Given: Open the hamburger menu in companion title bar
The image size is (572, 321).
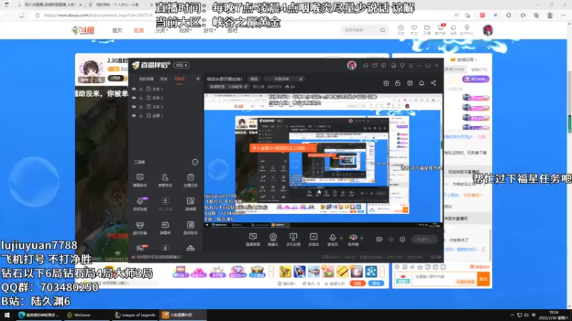Looking at the screenshot, I should (x=410, y=66).
